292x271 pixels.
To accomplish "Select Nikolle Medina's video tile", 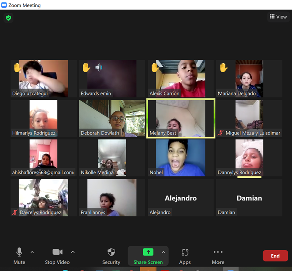I will pyautogui.click(x=112, y=158).
